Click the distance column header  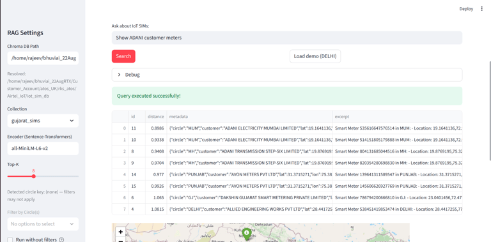pos(156,116)
